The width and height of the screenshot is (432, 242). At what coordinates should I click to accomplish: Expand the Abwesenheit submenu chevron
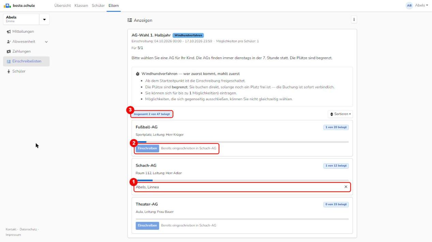(x=46, y=42)
